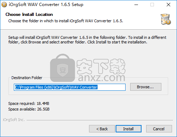Click the 'Space required: 18.4MB' text
Image resolution: width=177 pixels, height=137 pixels.
click(x=29, y=103)
